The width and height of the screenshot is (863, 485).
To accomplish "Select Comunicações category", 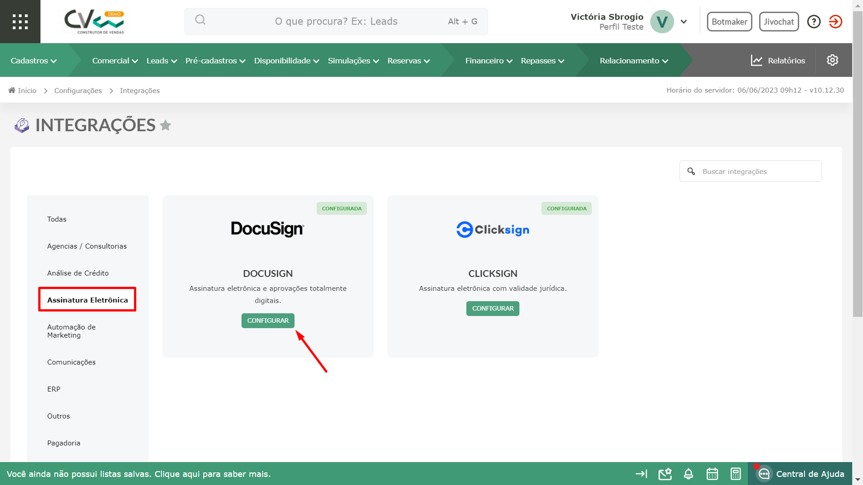I will tap(71, 362).
